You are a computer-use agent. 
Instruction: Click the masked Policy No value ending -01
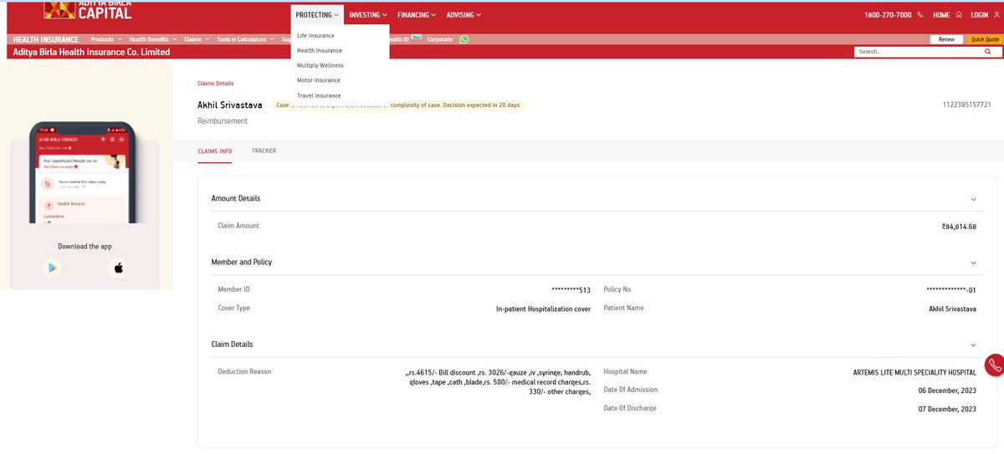[951, 290]
